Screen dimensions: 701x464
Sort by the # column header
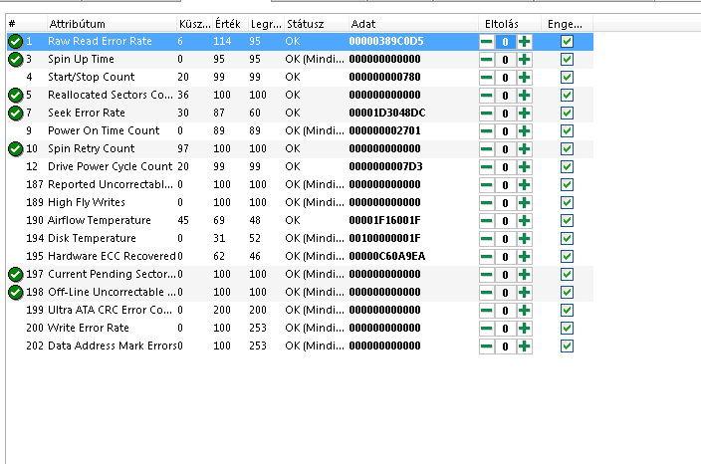(x=26, y=24)
